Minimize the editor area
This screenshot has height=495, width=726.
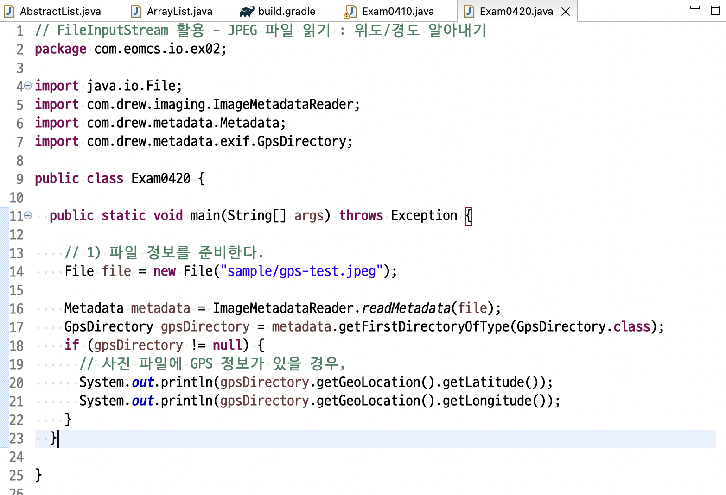click(x=695, y=7)
